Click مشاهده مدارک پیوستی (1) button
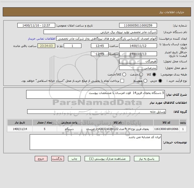Image resolution: width=194 pixels, height=188 pixels. click(x=107, y=159)
